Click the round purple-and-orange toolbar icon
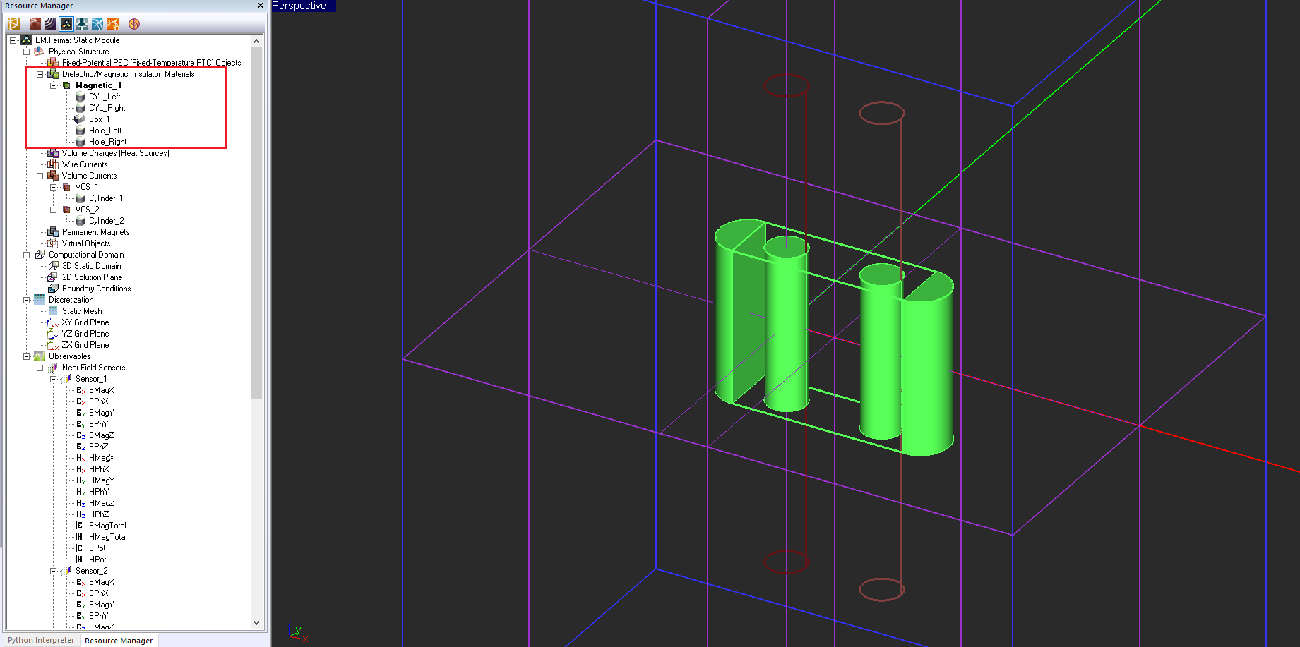The height and width of the screenshot is (647, 1300). (134, 24)
